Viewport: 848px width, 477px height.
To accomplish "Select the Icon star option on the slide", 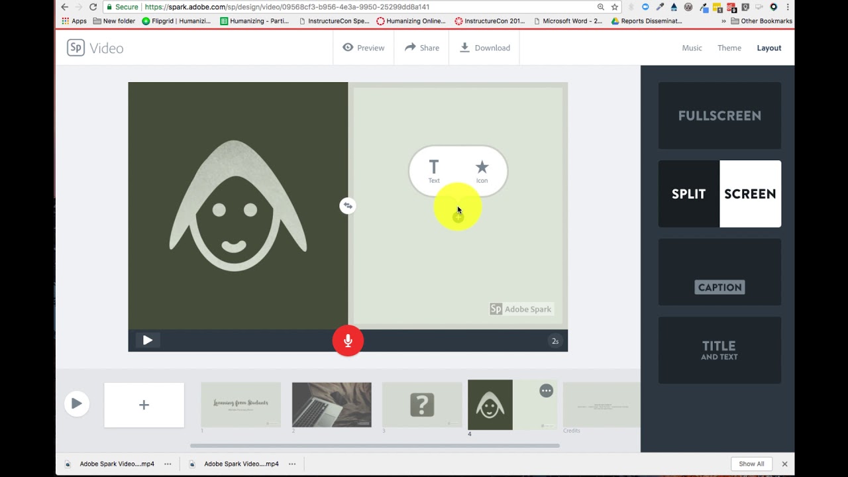I will pos(482,171).
